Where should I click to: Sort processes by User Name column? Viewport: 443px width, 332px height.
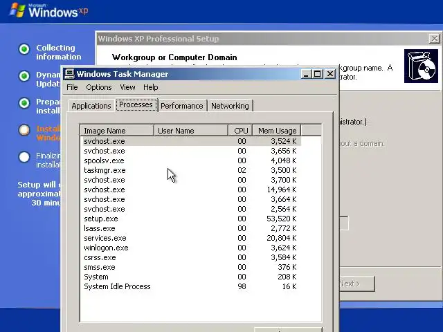[x=191, y=131]
